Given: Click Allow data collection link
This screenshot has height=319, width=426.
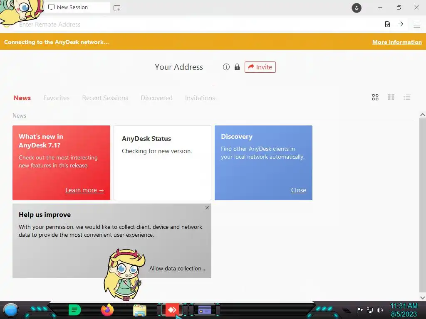Looking at the screenshot, I should point(177,269).
